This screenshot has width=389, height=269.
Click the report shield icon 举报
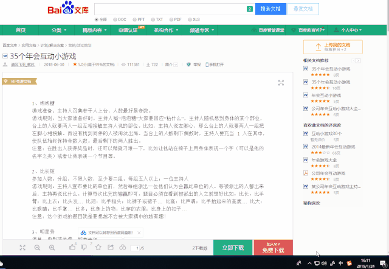pyautogui.click(x=188, y=65)
